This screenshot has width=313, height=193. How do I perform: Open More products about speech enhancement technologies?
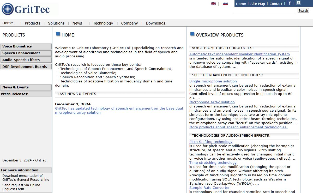pos(238,127)
